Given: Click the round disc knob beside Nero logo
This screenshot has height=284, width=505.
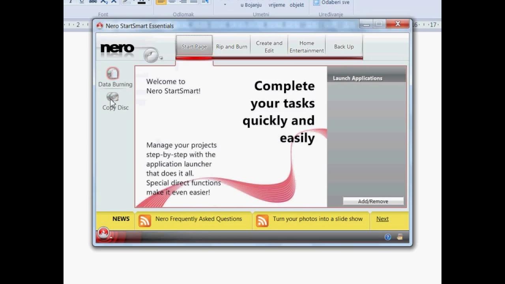Looking at the screenshot, I should click(x=151, y=56).
